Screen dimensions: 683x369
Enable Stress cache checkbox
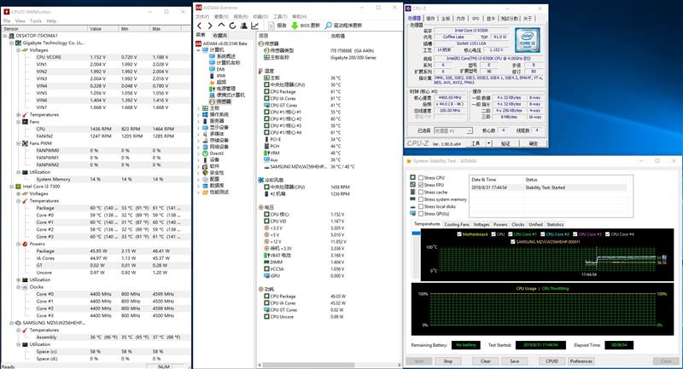click(421, 192)
